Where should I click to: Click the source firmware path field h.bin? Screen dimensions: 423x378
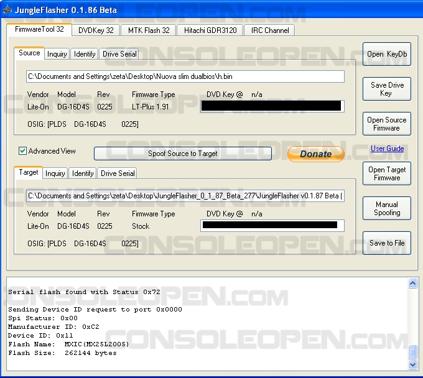click(185, 76)
